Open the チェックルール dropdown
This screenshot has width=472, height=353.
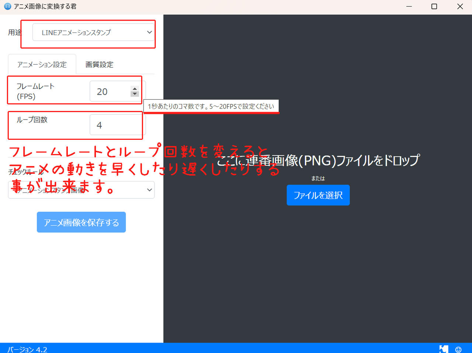(x=81, y=190)
